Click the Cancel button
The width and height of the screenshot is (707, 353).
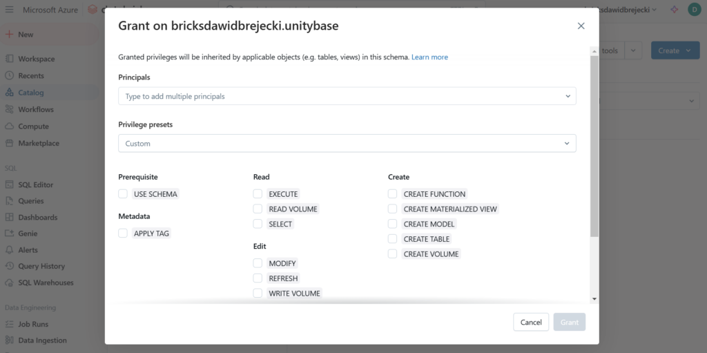pyautogui.click(x=530, y=322)
